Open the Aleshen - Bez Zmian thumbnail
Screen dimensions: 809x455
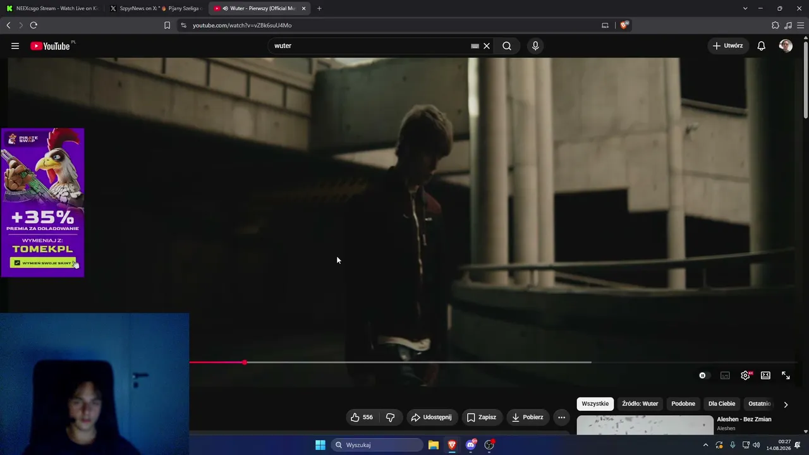[645, 425]
